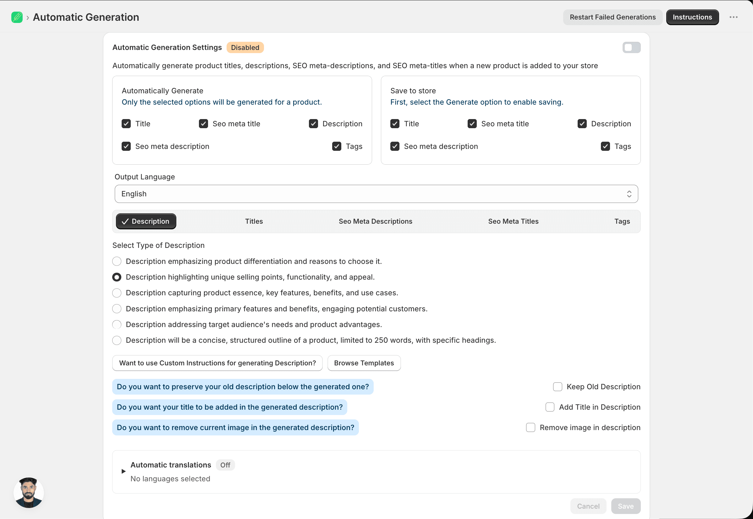Image resolution: width=753 pixels, height=519 pixels.
Task: Click the Browse Templates button
Action: 364,363
